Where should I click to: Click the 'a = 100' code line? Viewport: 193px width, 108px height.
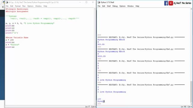[x=10, y=40]
